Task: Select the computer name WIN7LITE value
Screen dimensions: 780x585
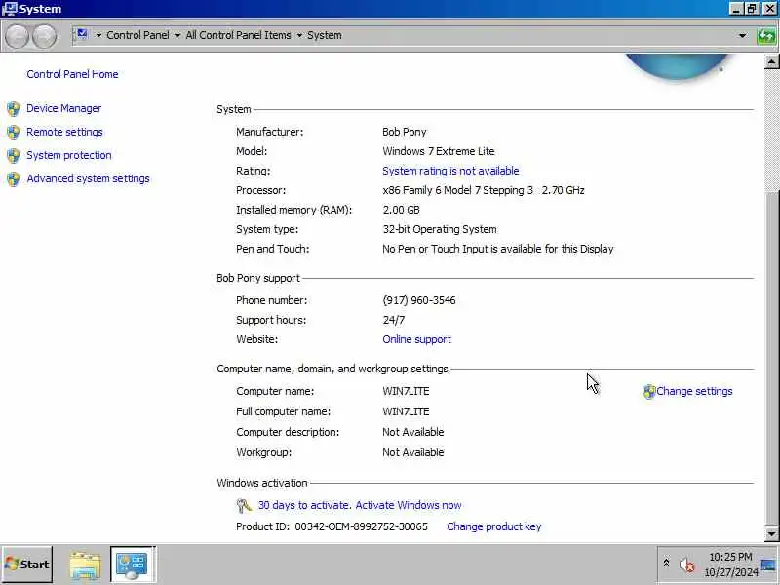Action: 406,391
